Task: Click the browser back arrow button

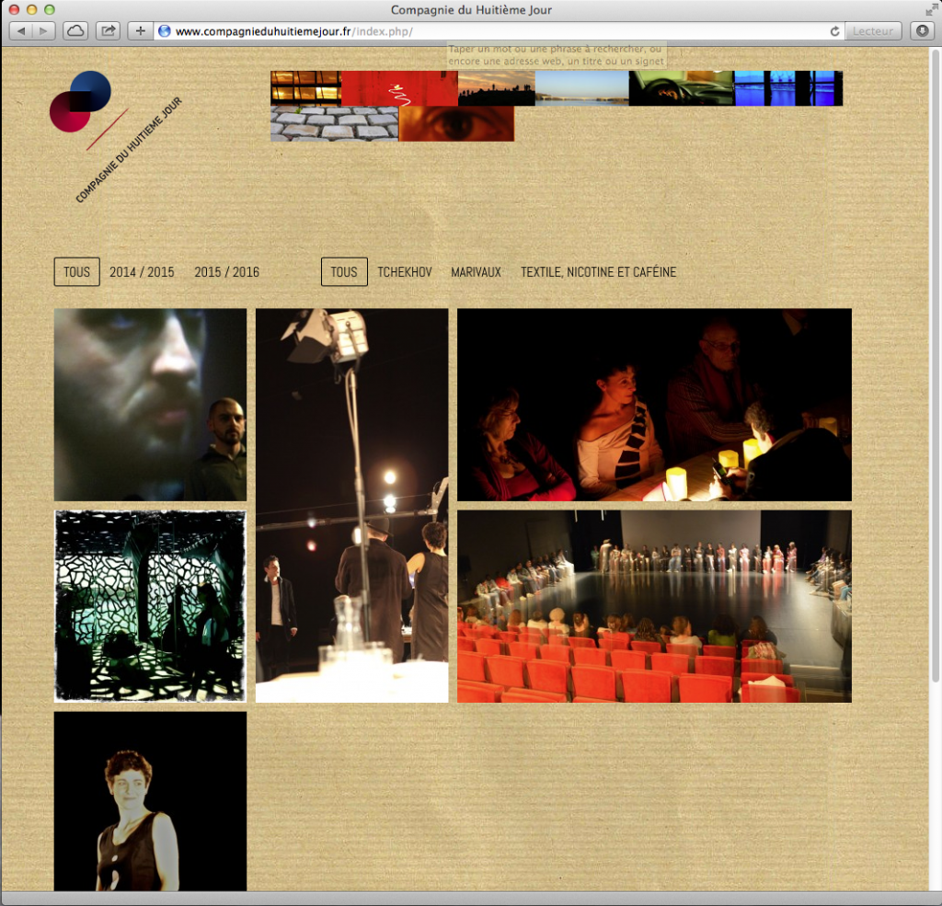Action: click(21, 30)
